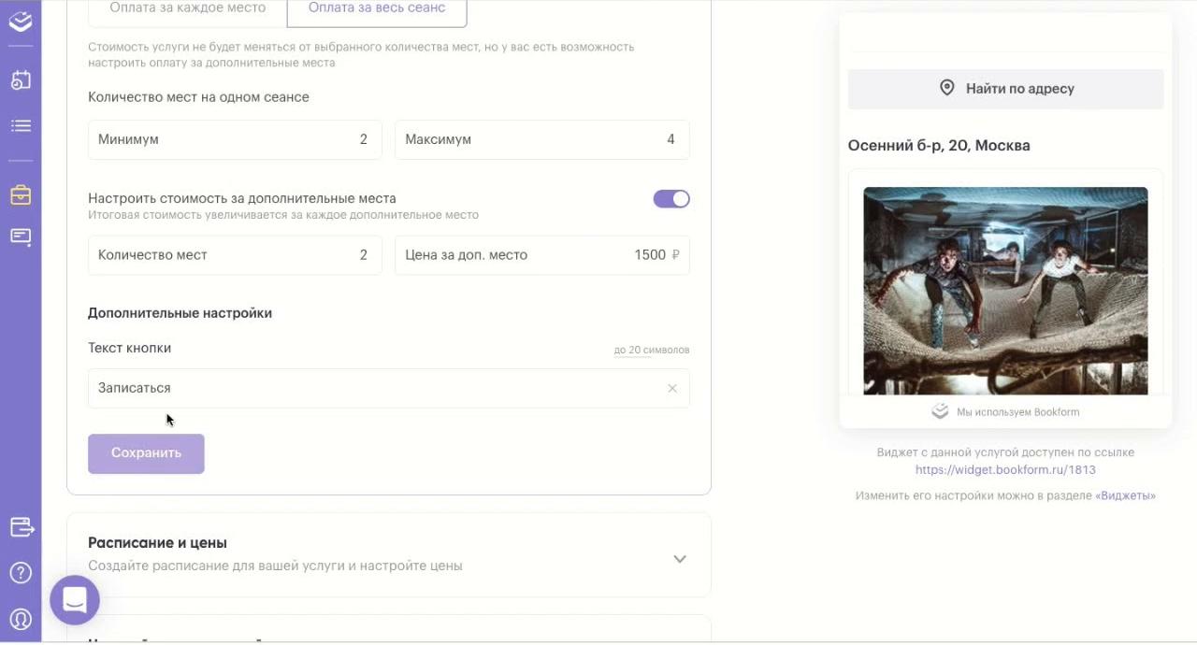Select the bookings calendar icon in sidebar
Screen dimensions: 1197x645
click(x=21, y=80)
